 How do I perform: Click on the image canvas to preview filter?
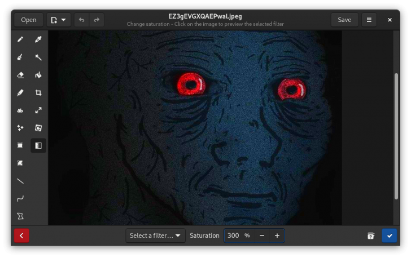[x=195, y=128]
